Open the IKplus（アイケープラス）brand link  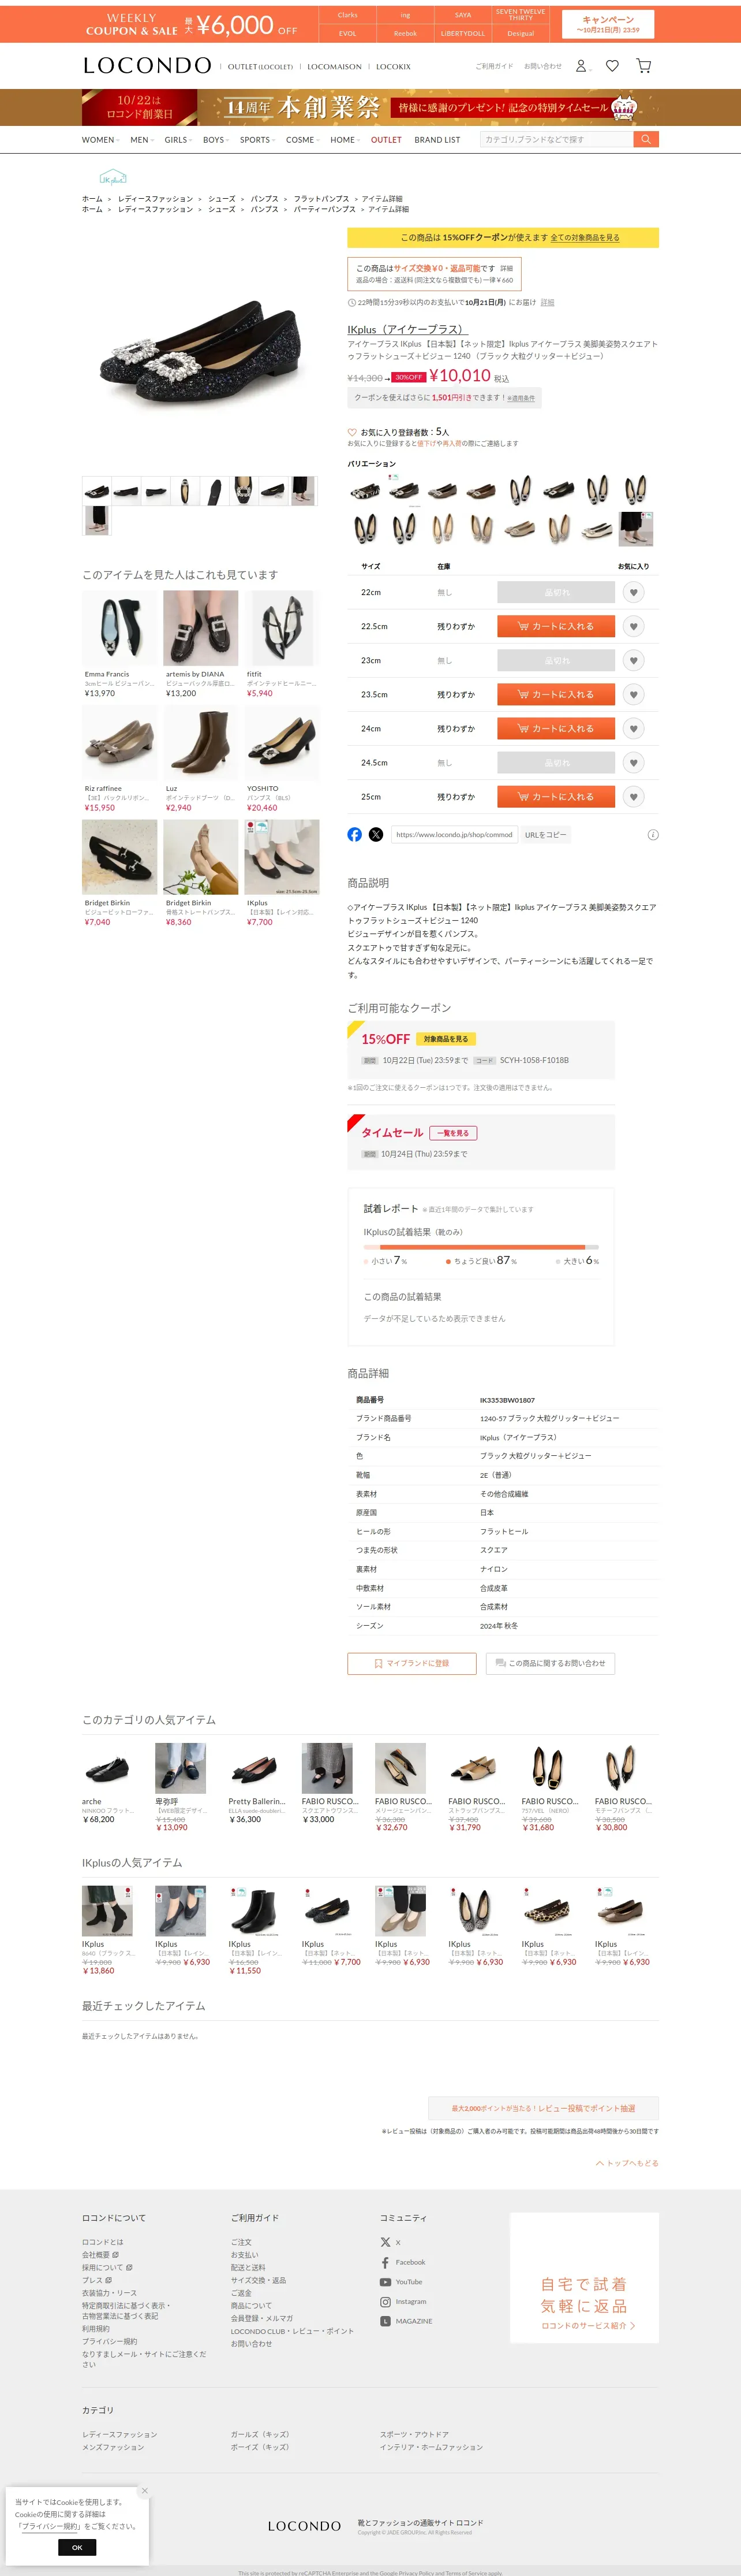[407, 329]
